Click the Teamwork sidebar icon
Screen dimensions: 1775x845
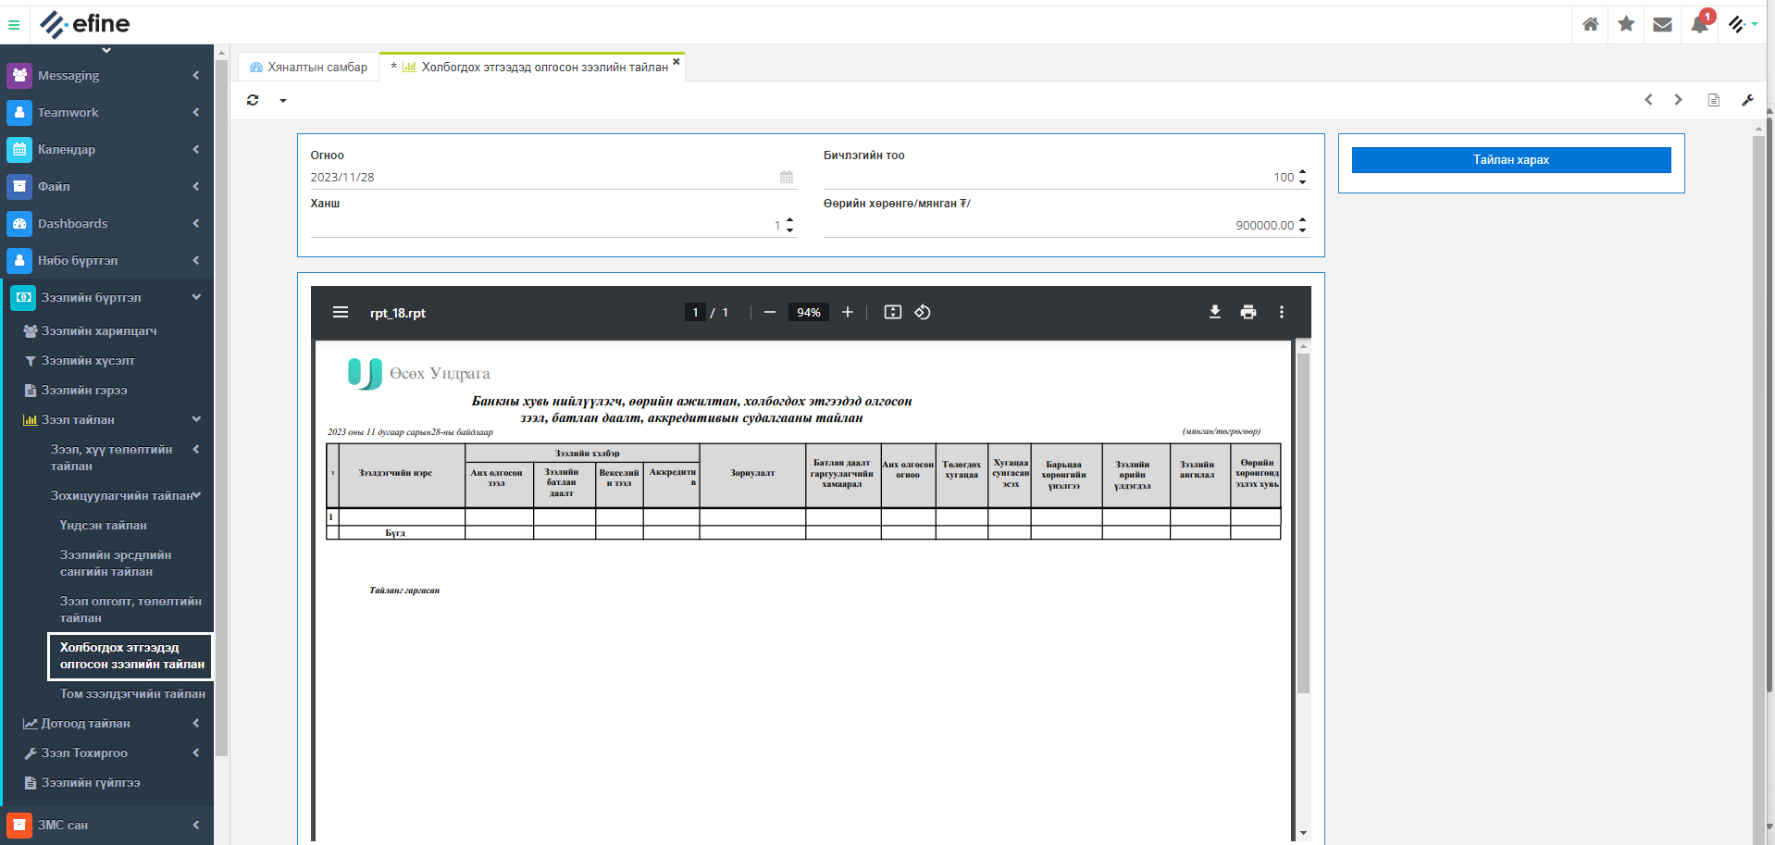(19, 112)
